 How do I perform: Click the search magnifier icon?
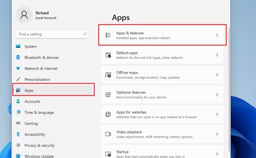pos(85,34)
